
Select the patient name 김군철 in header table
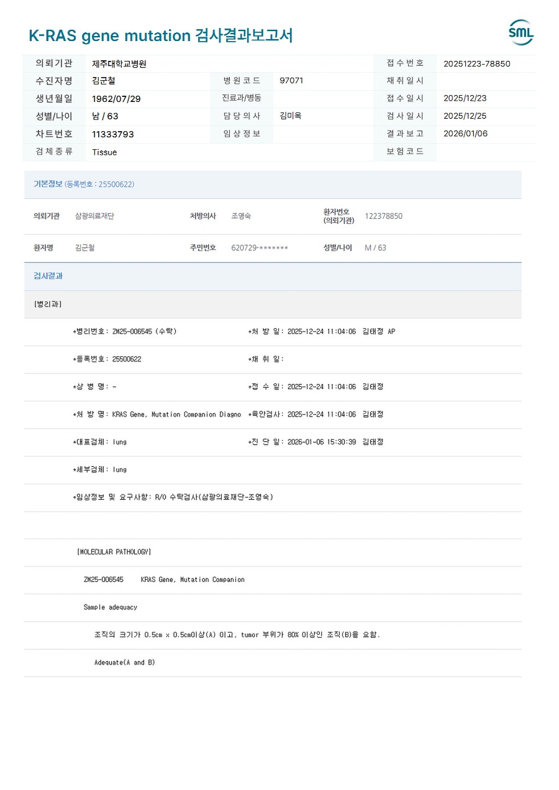pyautogui.click(x=104, y=81)
